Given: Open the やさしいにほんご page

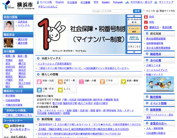Looking at the screenshot, I should [x=48, y=7].
